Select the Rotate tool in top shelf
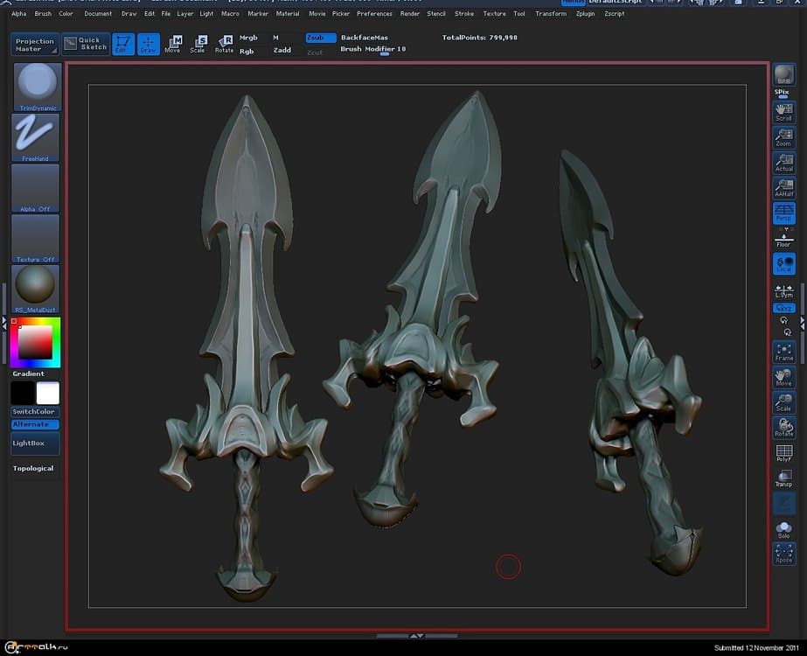The image size is (807, 656). click(225, 44)
